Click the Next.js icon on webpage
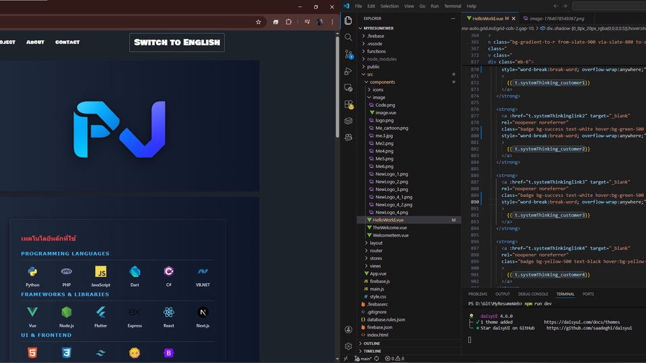Viewport: 646px width, 363px height. pos(203,312)
